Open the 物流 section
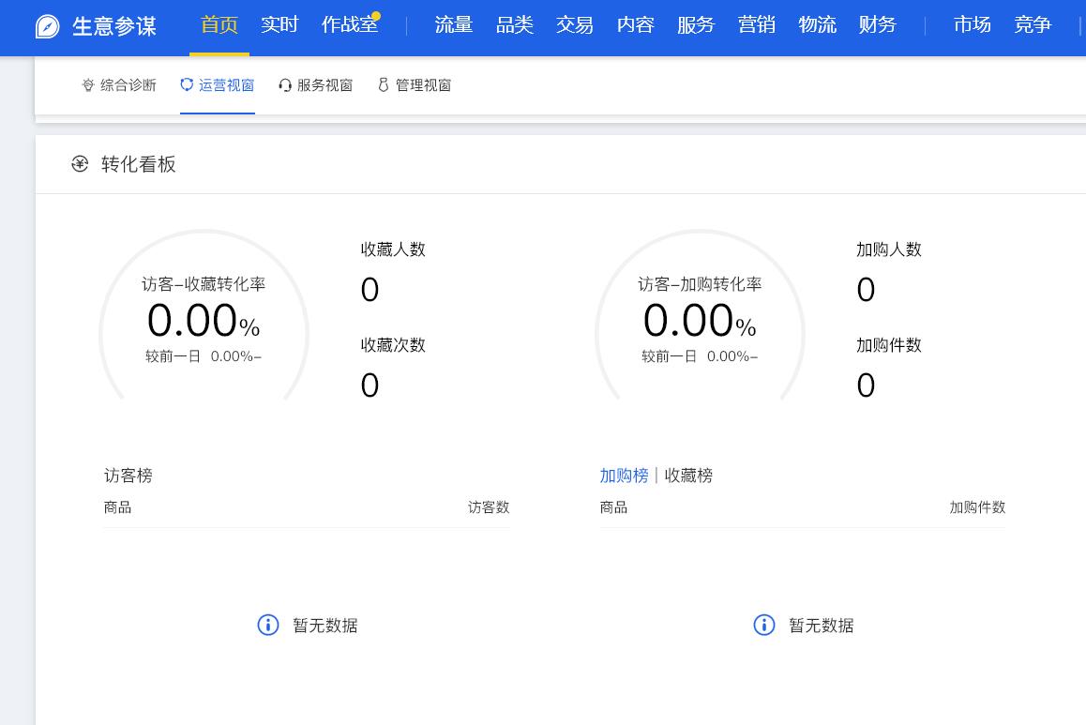Image resolution: width=1086 pixels, height=725 pixels. coord(817,25)
